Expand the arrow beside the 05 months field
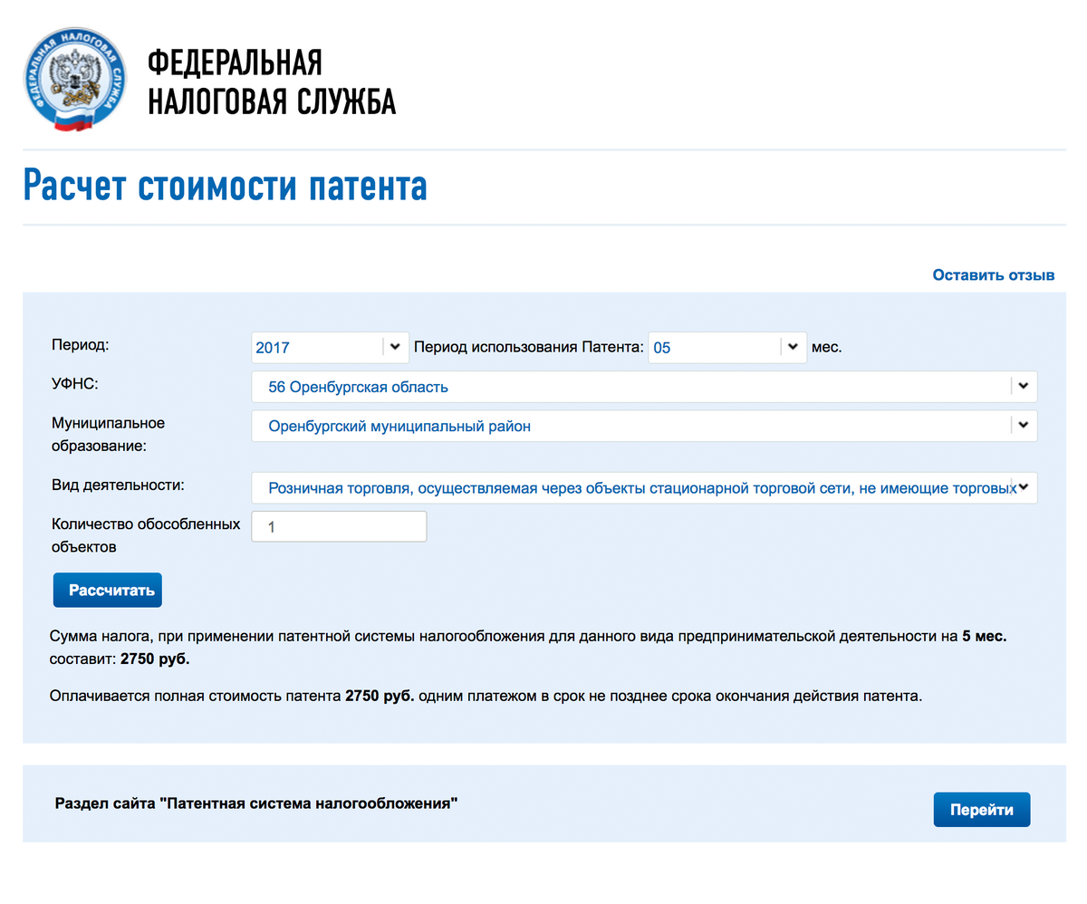This screenshot has height=904, width=1087. coord(793,346)
